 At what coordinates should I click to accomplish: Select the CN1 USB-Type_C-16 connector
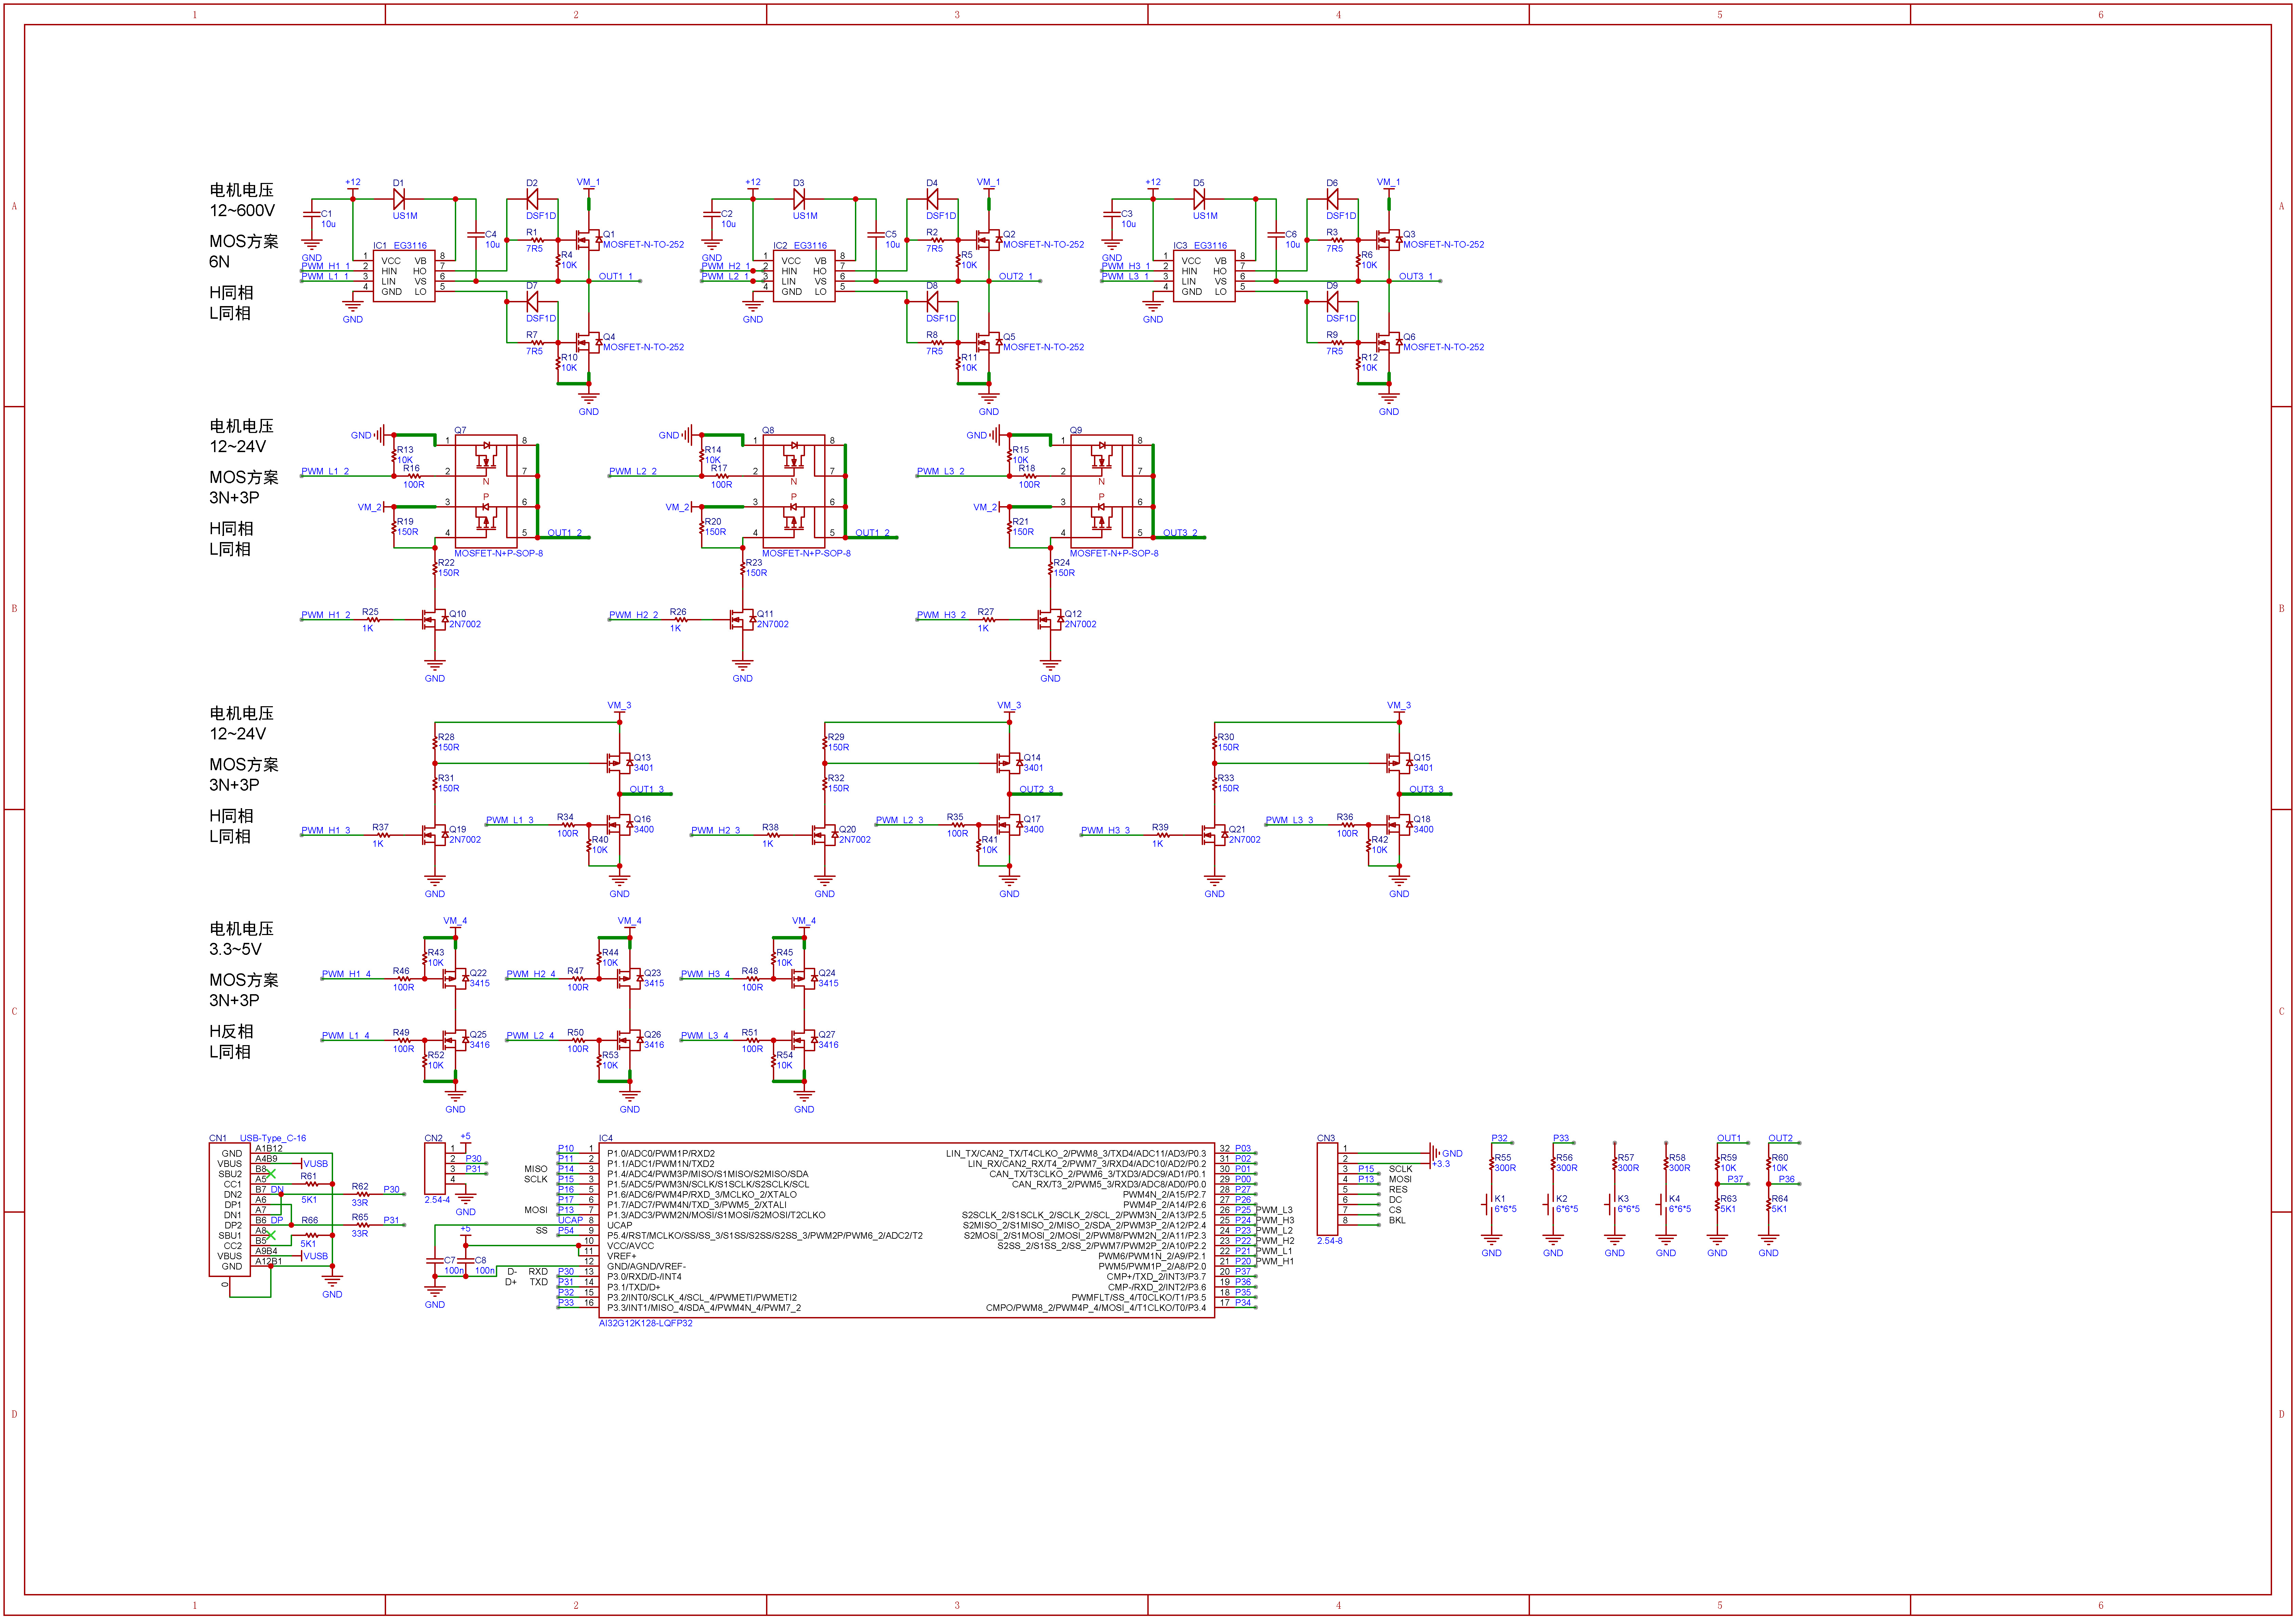pos(230,1210)
